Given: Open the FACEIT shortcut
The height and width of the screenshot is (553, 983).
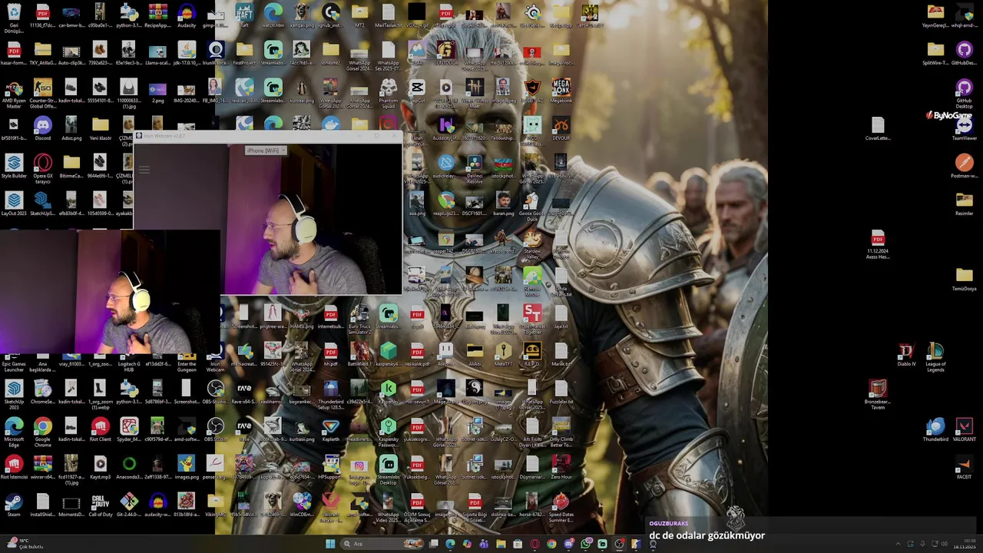Looking at the screenshot, I should click(964, 467).
